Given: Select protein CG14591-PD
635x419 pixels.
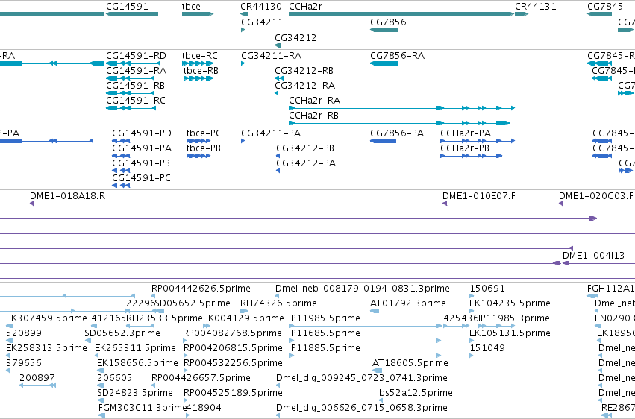Looking at the screenshot, I should 142,133.
